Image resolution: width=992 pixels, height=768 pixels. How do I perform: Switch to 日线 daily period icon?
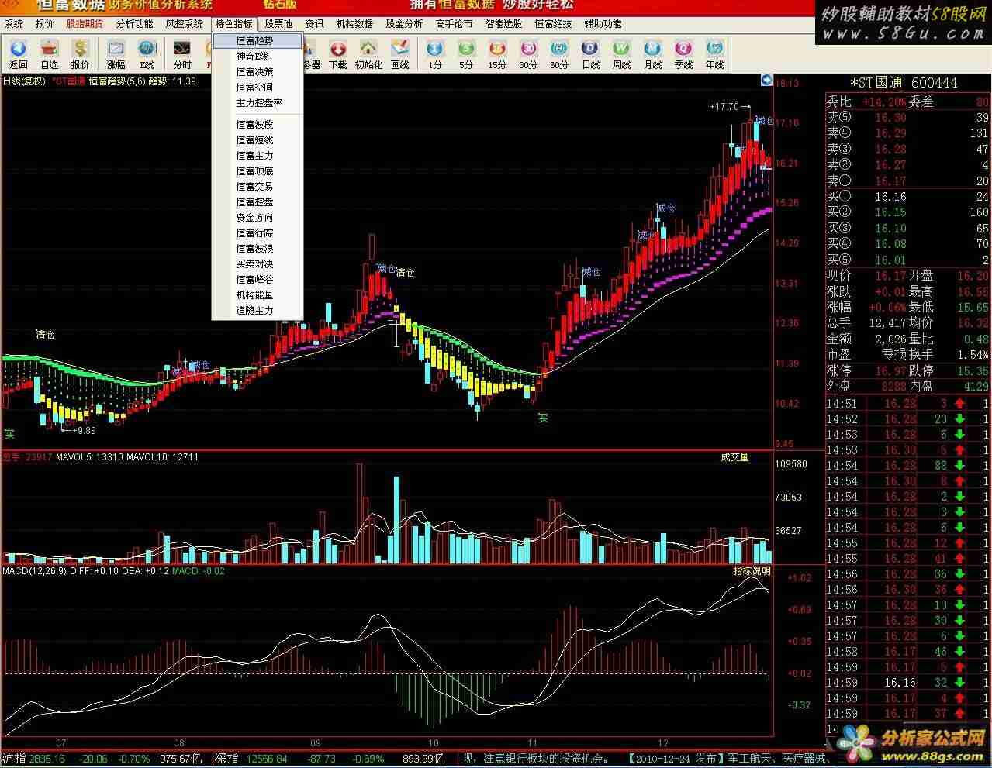click(590, 54)
